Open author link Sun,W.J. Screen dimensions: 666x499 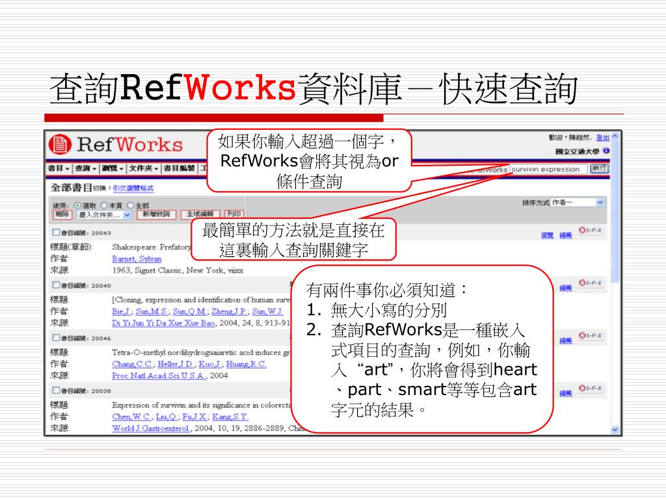coord(267,311)
